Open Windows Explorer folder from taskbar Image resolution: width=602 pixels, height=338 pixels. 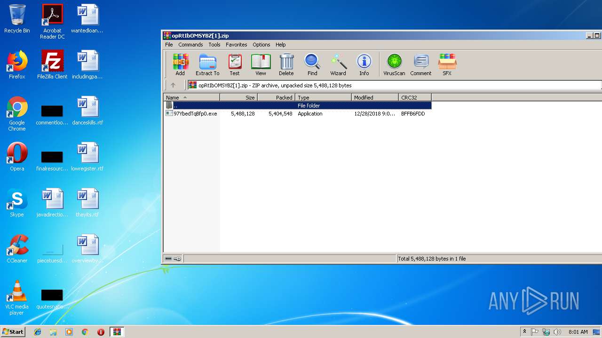pos(53,332)
